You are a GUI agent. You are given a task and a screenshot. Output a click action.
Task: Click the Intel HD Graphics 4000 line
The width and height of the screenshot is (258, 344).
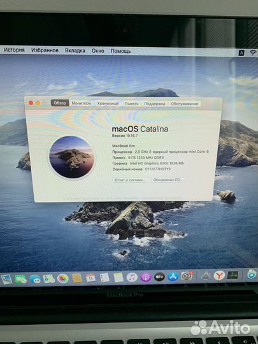148,164
